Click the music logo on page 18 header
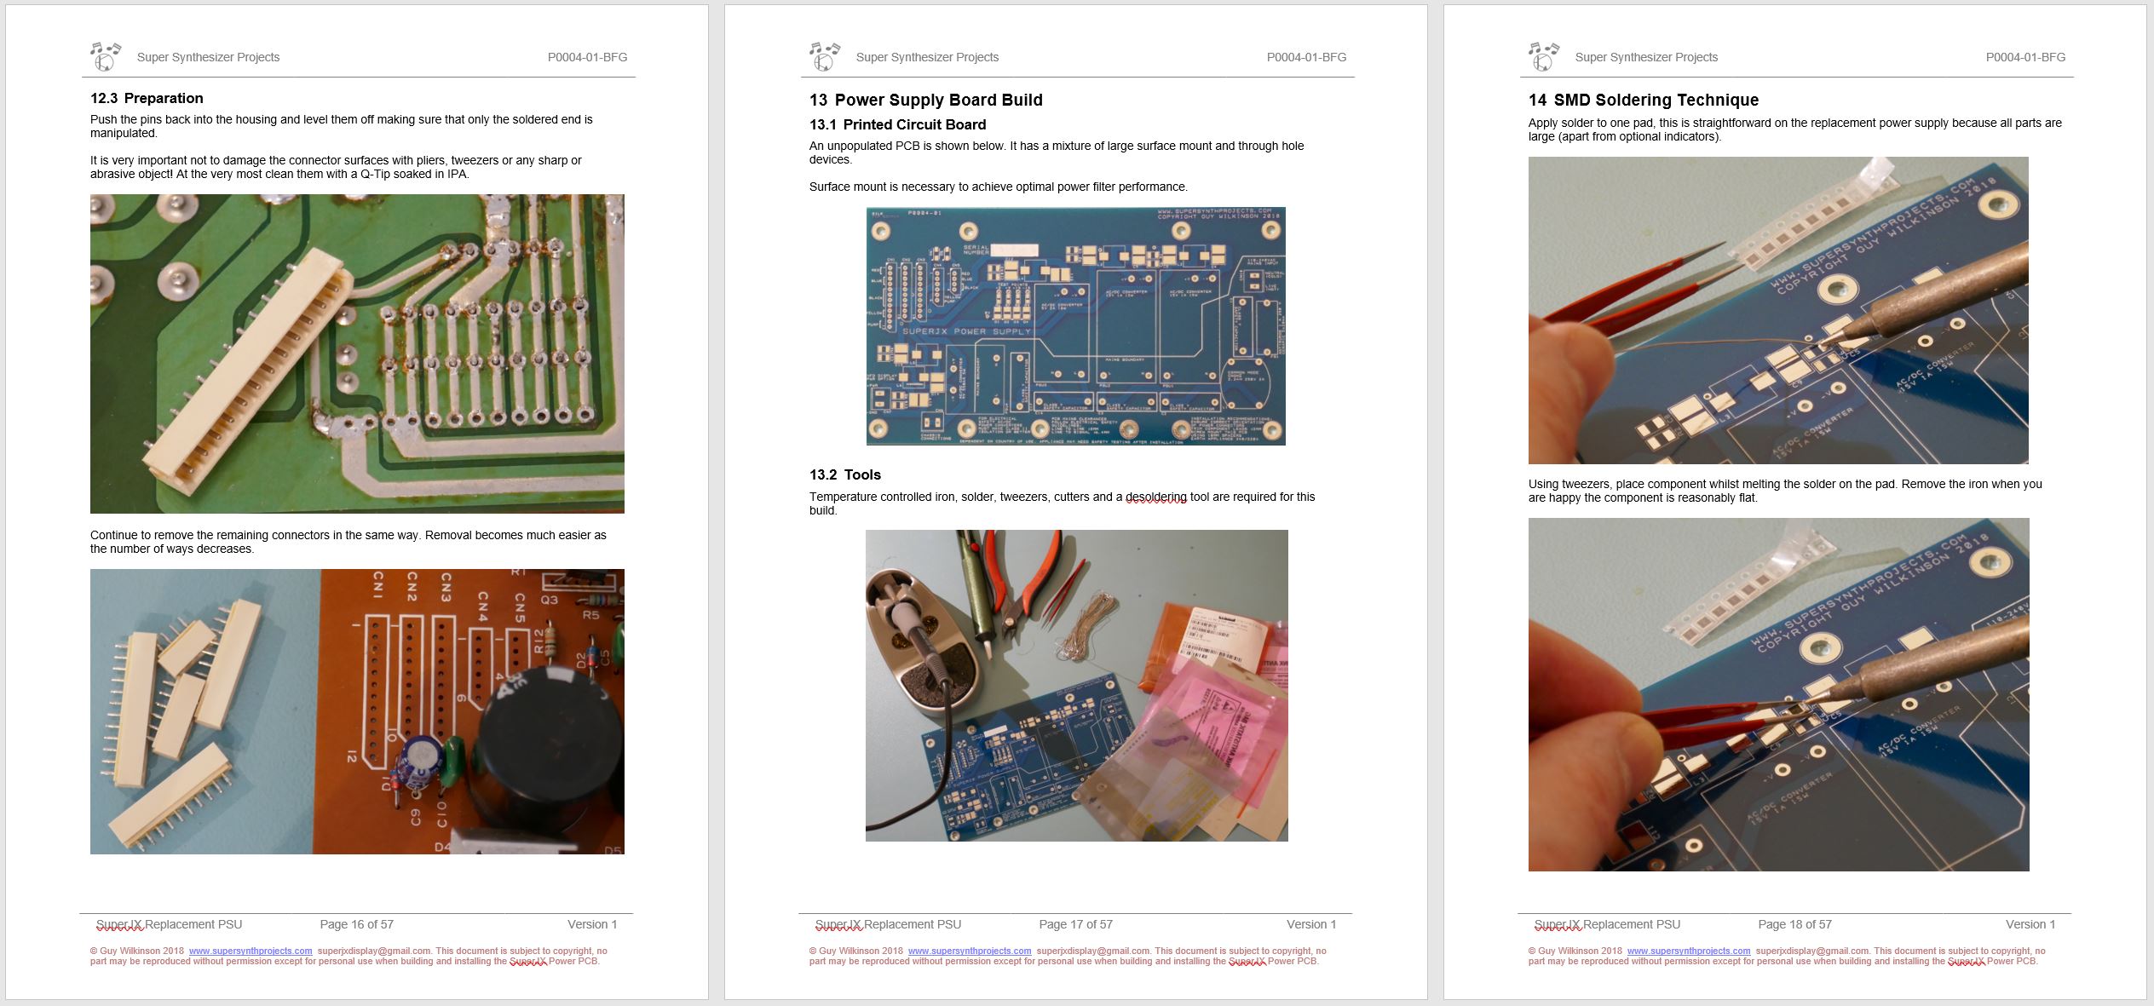The image size is (2154, 1006). tap(1543, 56)
